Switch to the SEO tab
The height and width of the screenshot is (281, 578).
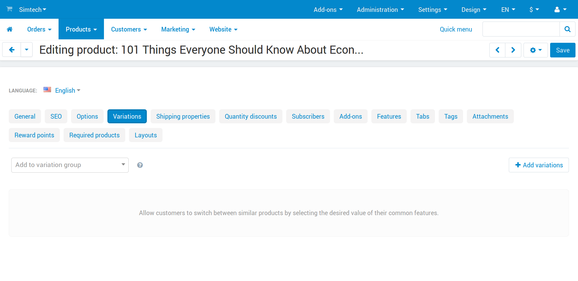point(56,116)
